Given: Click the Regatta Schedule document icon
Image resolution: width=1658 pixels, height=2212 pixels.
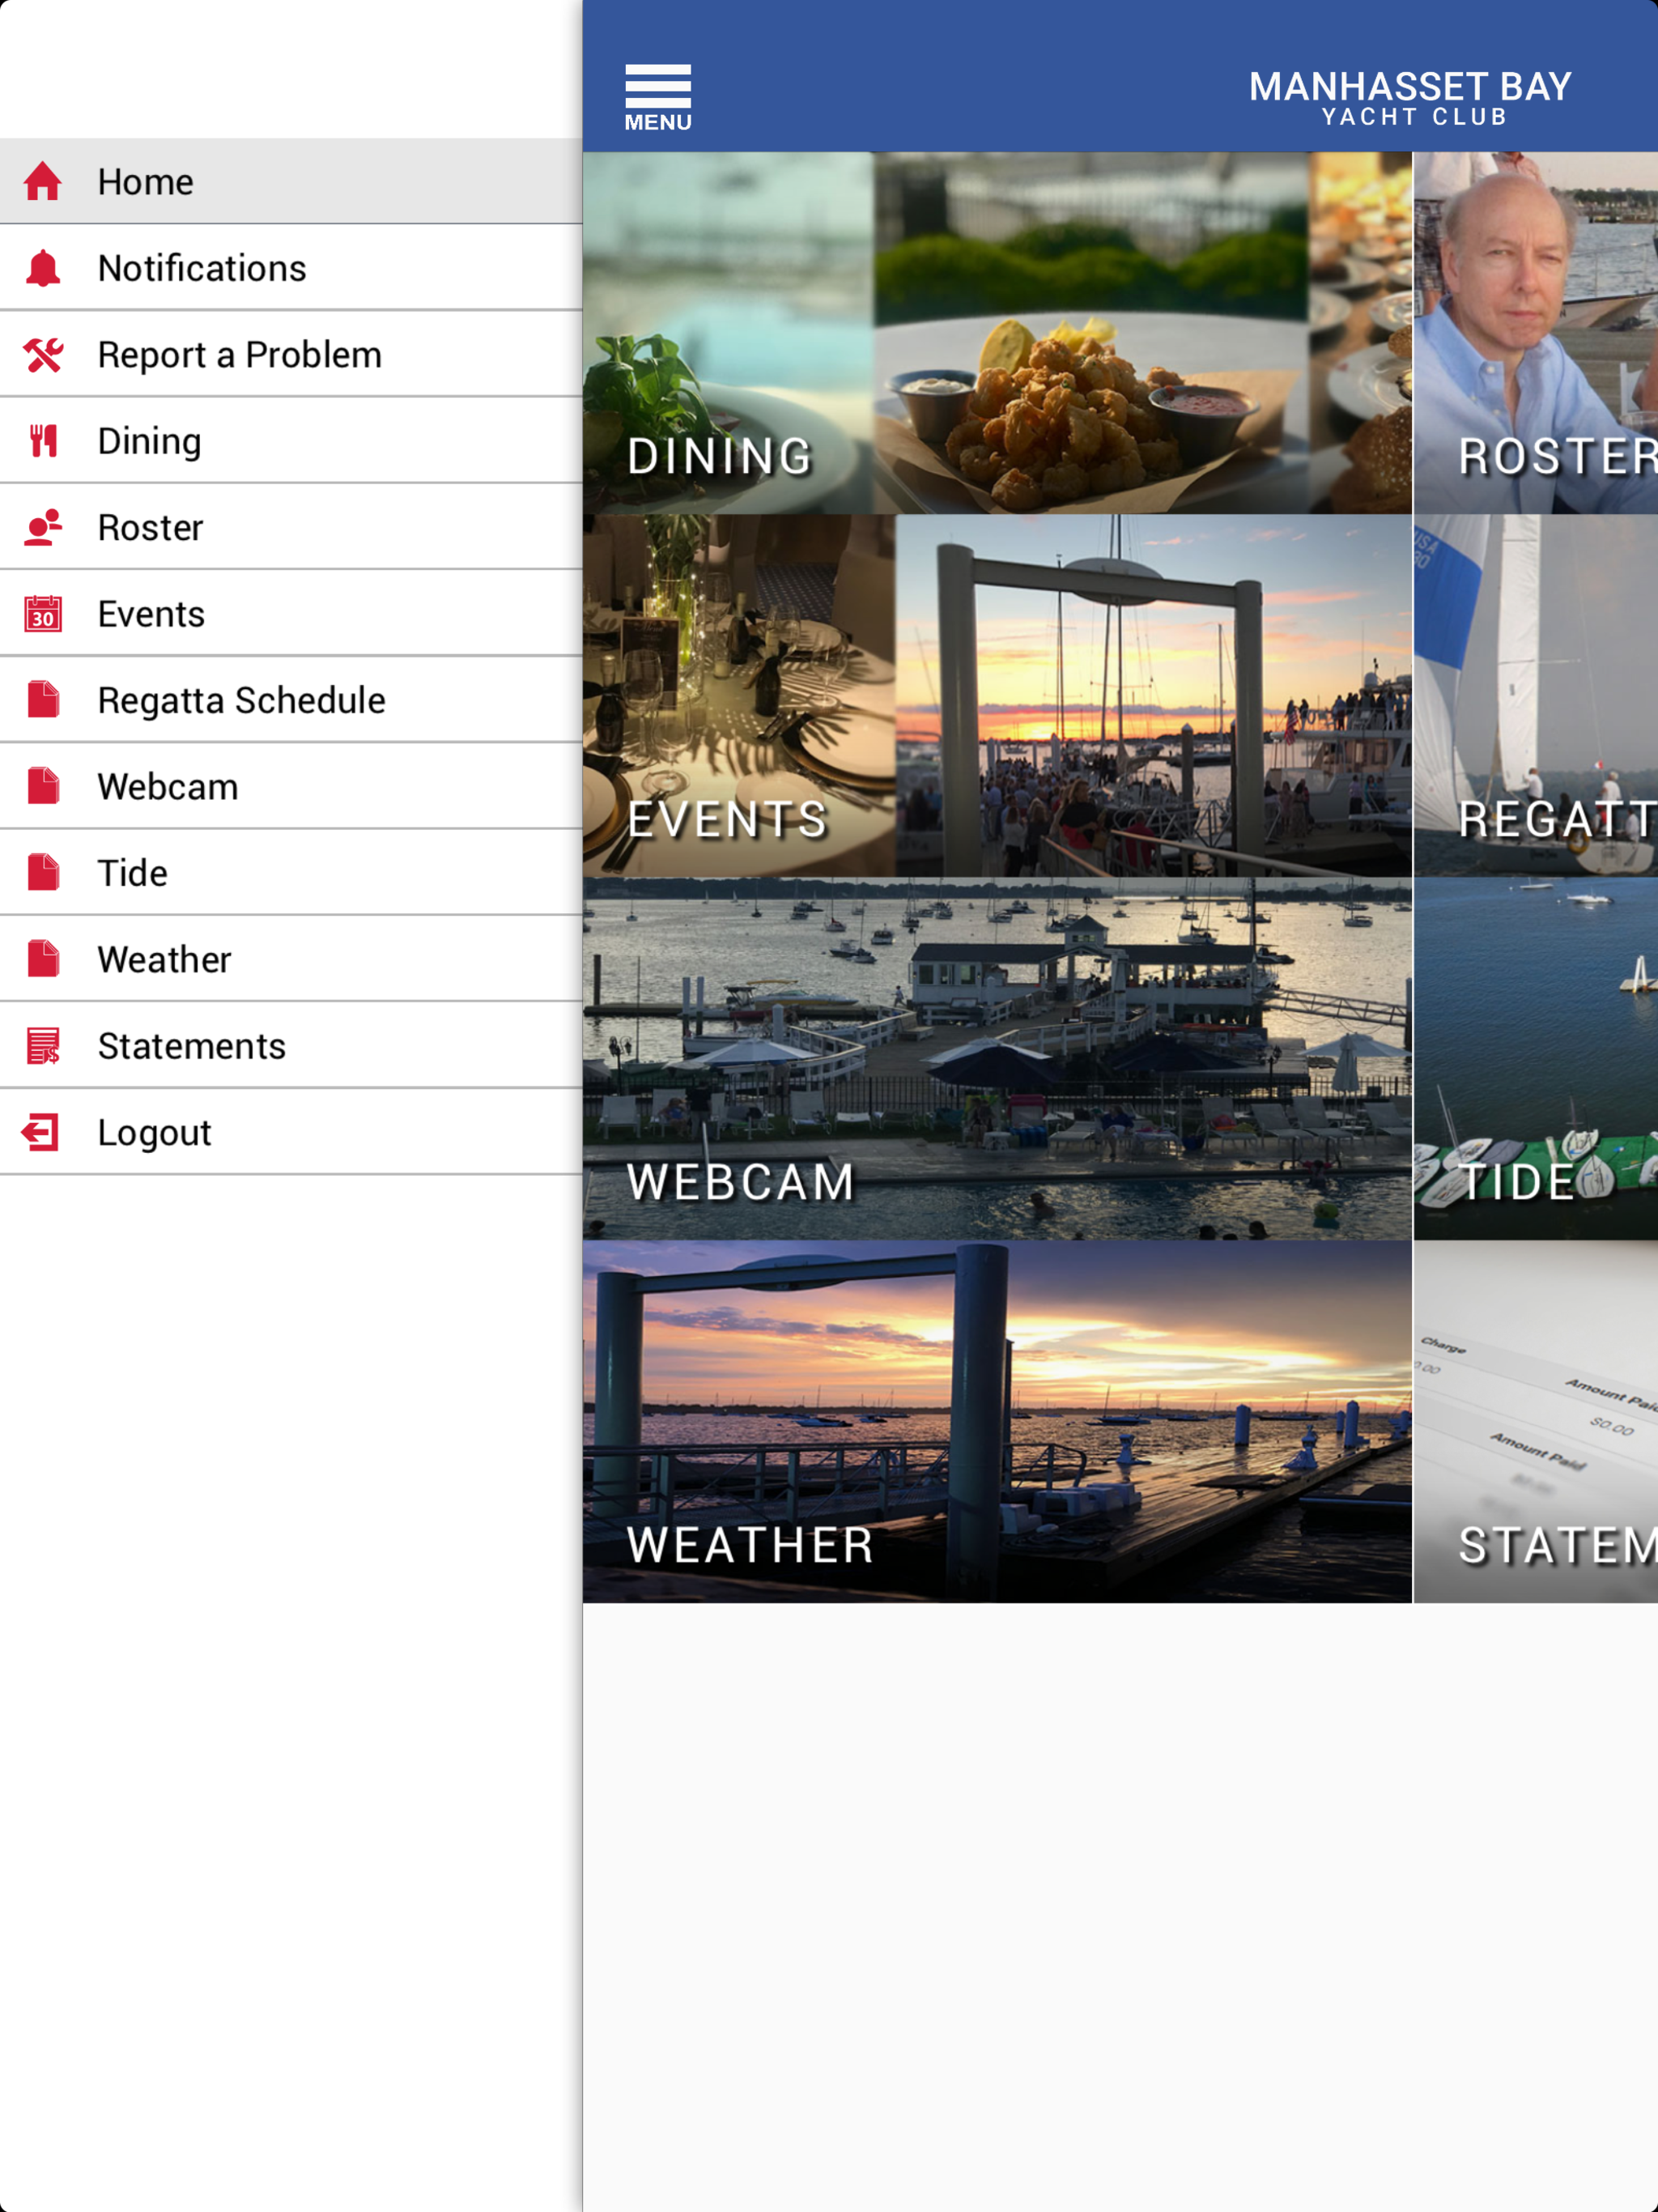Looking at the screenshot, I should [x=43, y=700].
